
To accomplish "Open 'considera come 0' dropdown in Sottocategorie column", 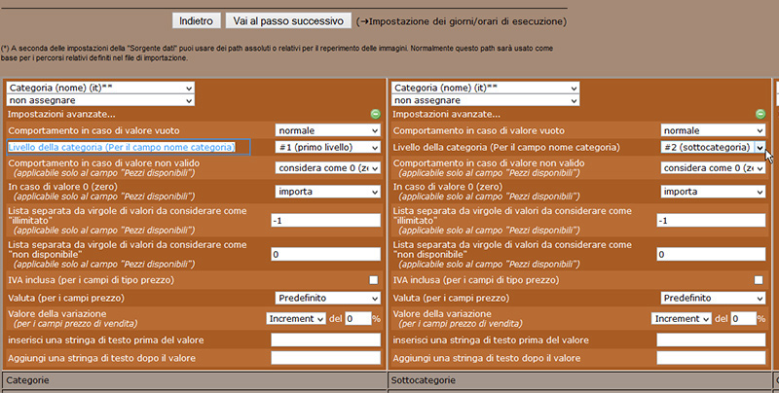I will tap(714, 168).
